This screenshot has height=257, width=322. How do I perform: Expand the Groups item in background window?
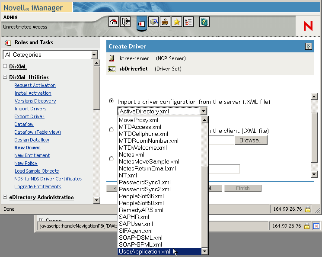click(x=41, y=219)
